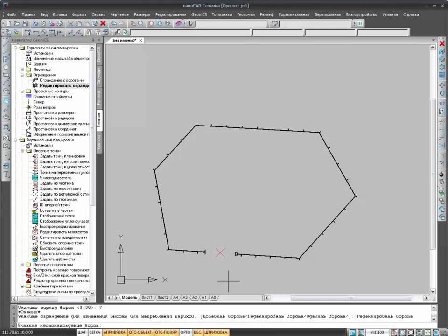The width and height of the screenshot is (448, 336).
Task: Click the drawing area horizontal scrollbar right arrow
Action: (x=426, y=298)
